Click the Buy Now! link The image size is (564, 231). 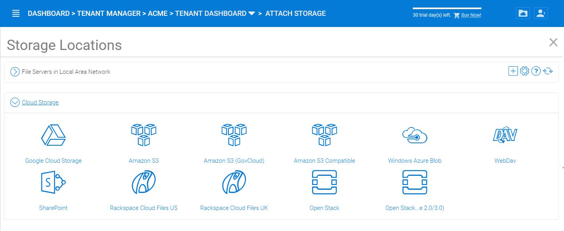471,15
